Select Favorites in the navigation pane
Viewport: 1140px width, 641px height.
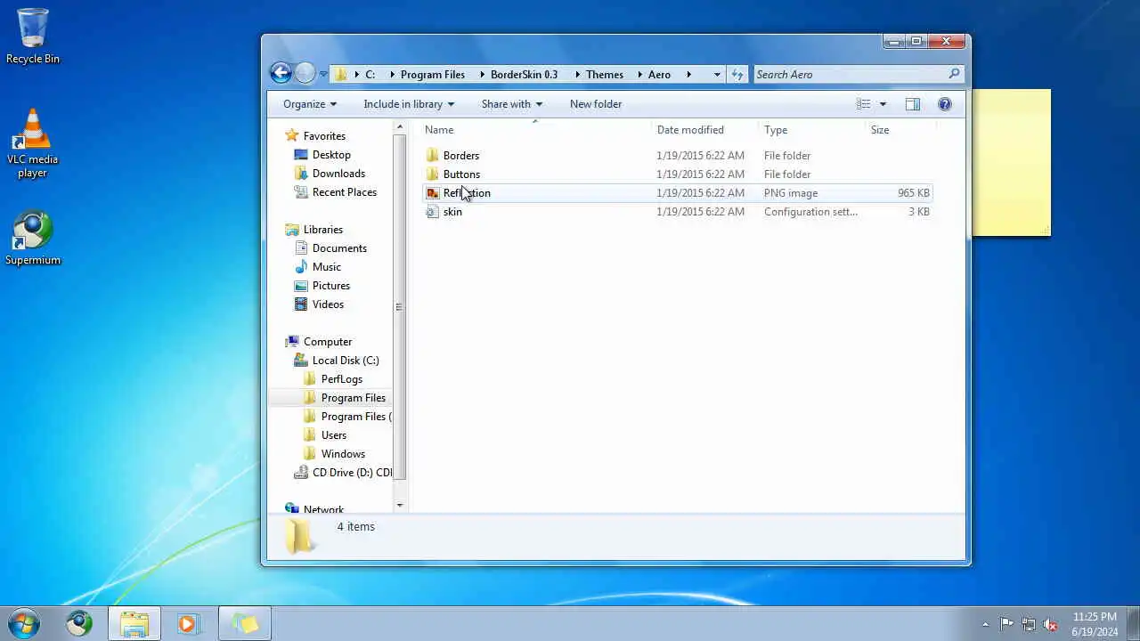click(324, 136)
